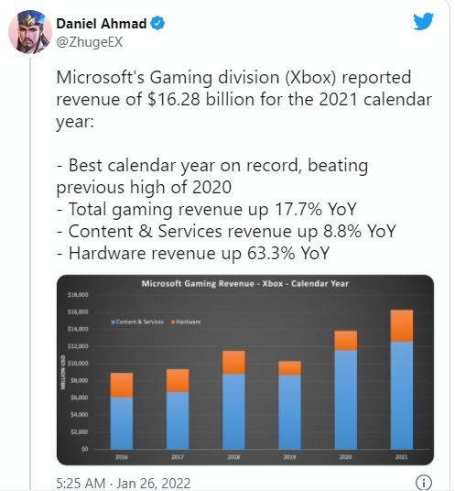
Task: Click the 2019 blue bar in chart
Action: point(289,412)
